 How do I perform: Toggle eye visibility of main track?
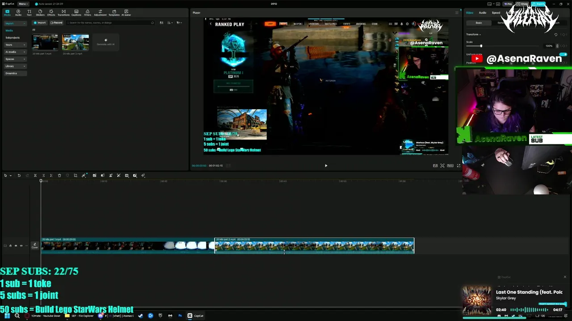point(16,246)
